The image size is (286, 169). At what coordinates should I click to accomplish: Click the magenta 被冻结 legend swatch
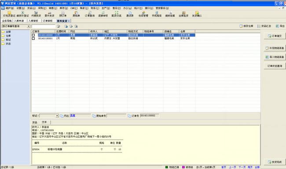click(x=183, y=167)
